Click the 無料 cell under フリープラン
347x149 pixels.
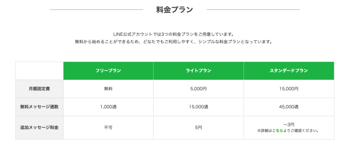pyautogui.click(x=108, y=89)
